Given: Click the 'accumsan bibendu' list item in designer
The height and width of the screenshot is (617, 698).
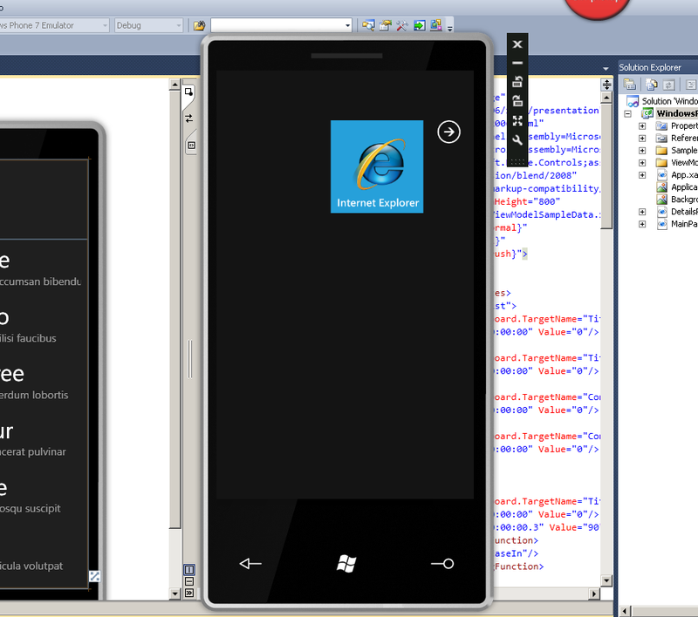Looking at the screenshot, I should (x=40, y=281).
